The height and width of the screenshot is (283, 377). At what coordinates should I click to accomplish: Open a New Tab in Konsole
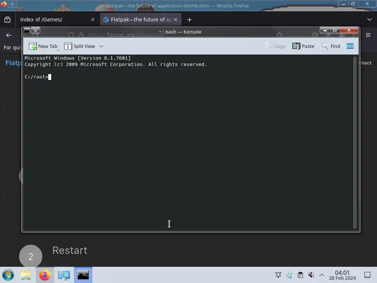(x=43, y=46)
